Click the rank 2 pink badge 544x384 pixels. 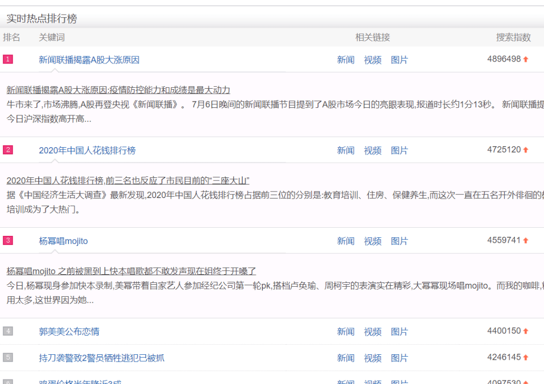click(8, 150)
